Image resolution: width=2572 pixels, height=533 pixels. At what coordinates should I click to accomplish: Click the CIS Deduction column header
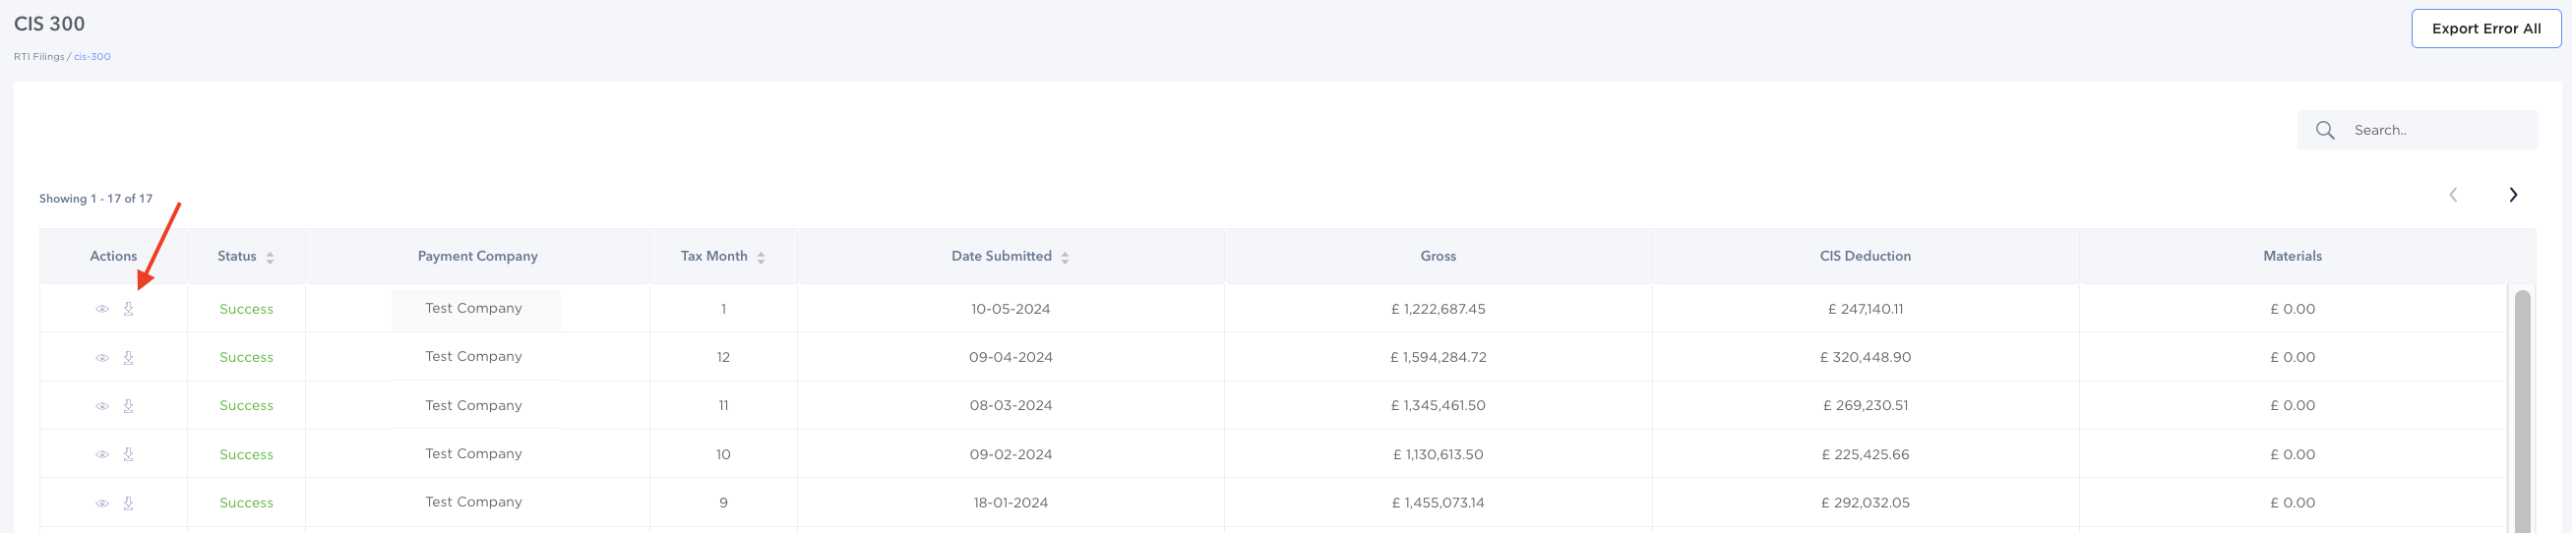click(1866, 257)
